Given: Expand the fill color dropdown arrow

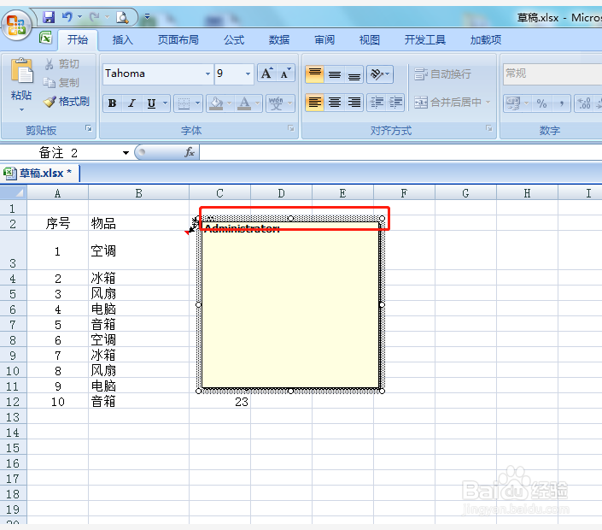Looking at the screenshot, I should pos(229,103).
